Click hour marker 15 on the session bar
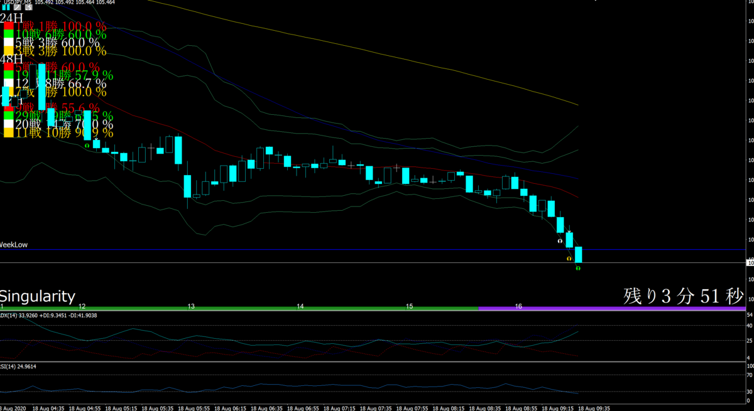This screenshot has height=411, width=754. pos(410,306)
